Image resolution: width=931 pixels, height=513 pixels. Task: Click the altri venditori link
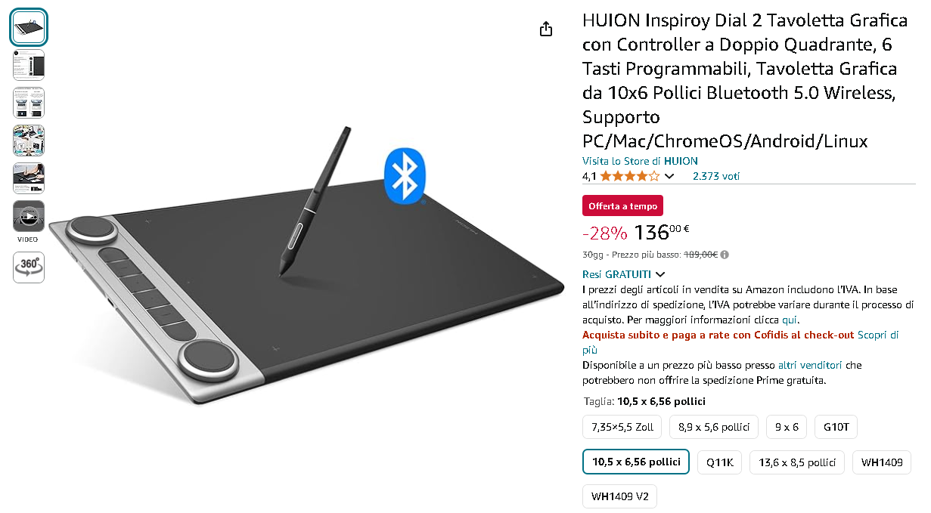coord(809,365)
